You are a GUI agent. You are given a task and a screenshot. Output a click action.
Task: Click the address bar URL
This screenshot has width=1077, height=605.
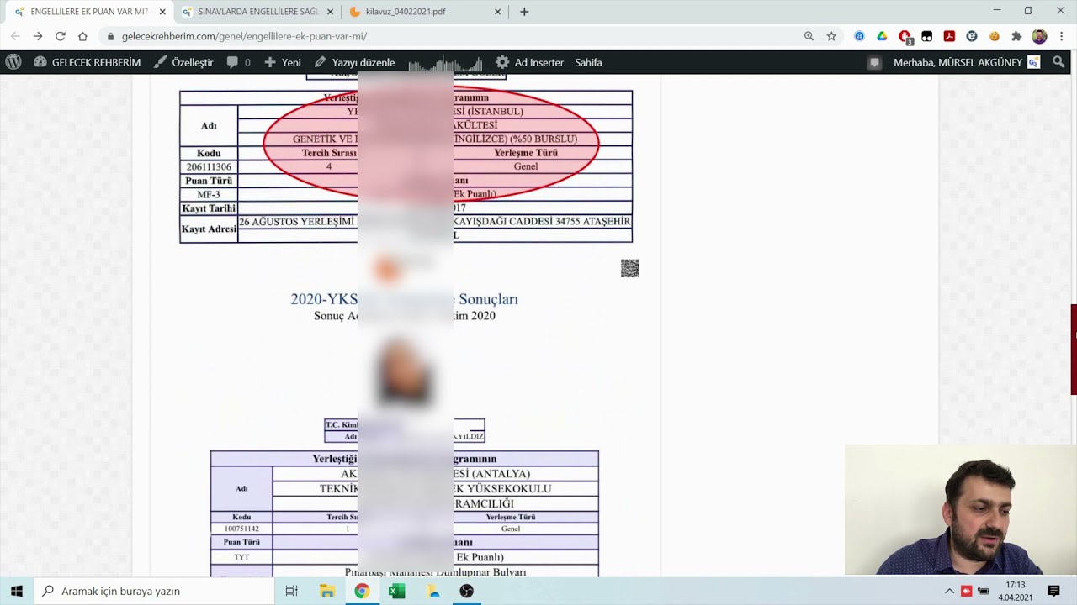pyautogui.click(x=244, y=36)
